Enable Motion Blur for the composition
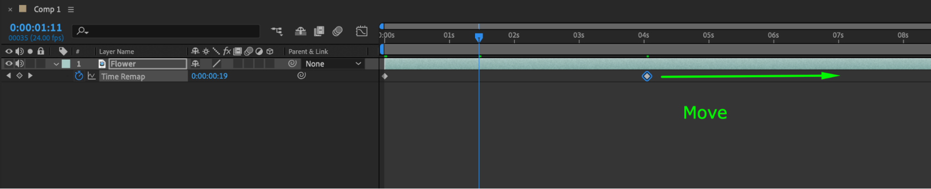 [x=338, y=31]
